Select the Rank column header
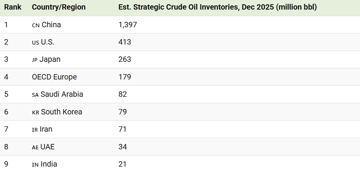Image resolution: width=360 pixels, height=172 pixels. click(x=13, y=7)
